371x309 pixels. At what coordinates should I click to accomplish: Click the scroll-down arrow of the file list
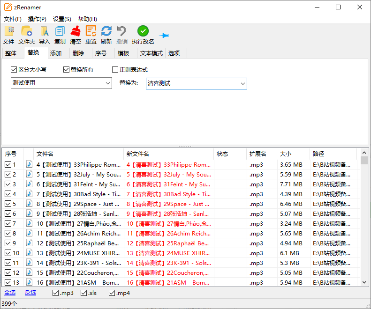[364, 282]
